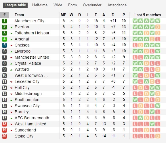
Task: Switch to the Half-time tab
Action: tap(40, 5)
